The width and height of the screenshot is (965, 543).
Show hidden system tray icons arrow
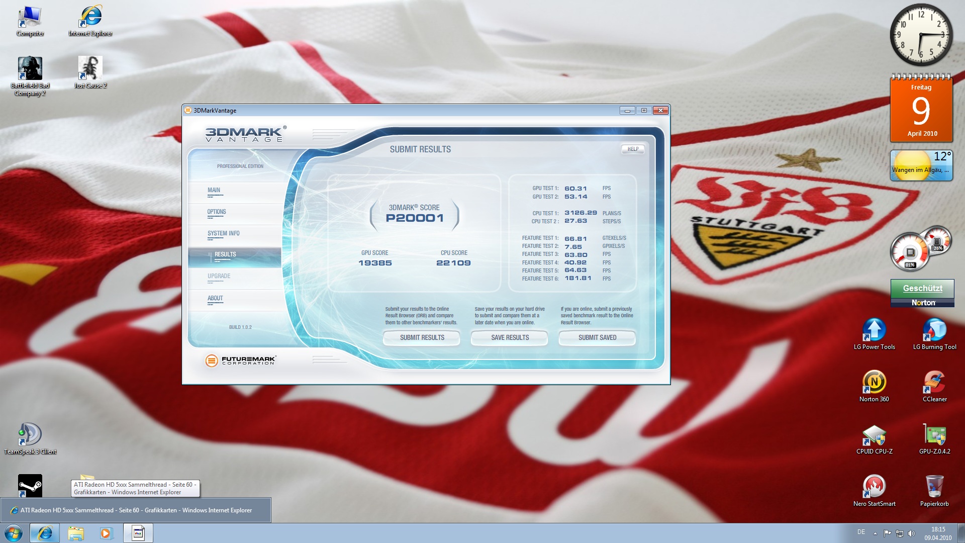pyautogui.click(x=875, y=533)
